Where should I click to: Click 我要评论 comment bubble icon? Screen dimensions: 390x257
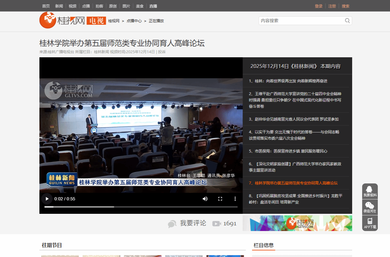pyautogui.click(x=172, y=224)
